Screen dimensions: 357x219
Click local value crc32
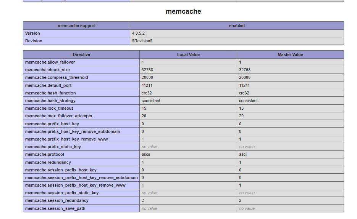tap(147, 93)
